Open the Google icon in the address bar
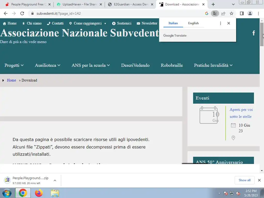 (x=207, y=13)
